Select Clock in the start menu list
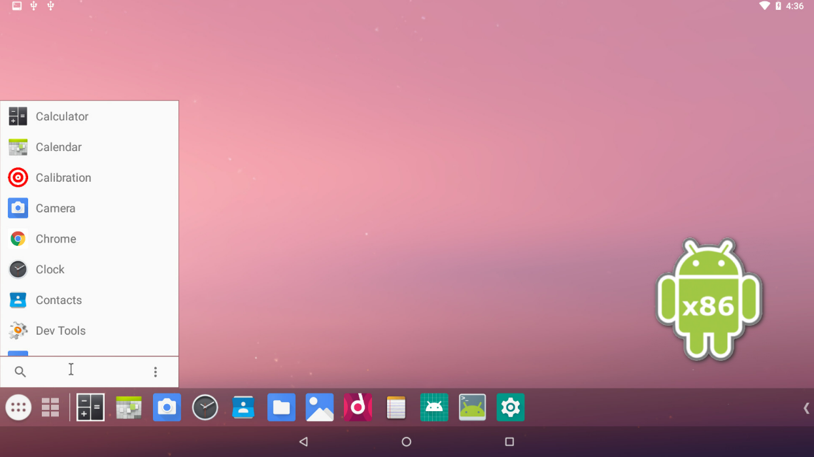This screenshot has height=457, width=814. pos(90,269)
